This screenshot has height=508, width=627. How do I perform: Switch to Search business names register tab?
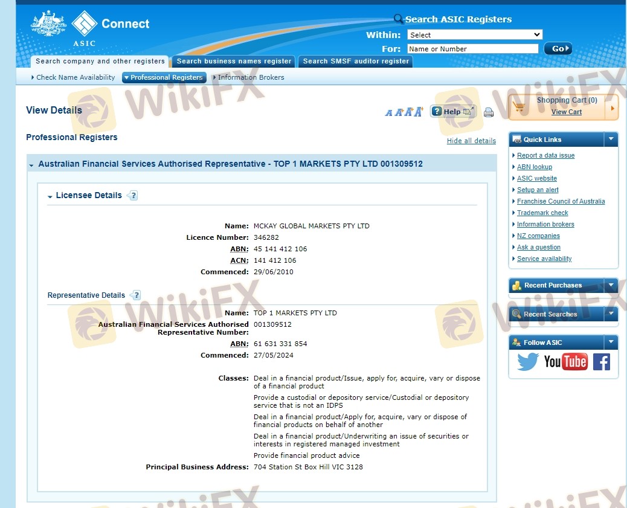click(234, 61)
